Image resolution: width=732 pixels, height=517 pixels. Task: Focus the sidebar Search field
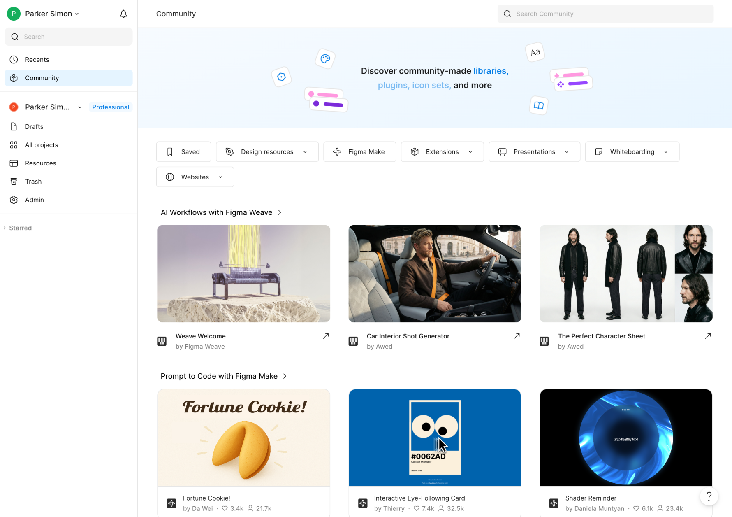click(x=69, y=37)
